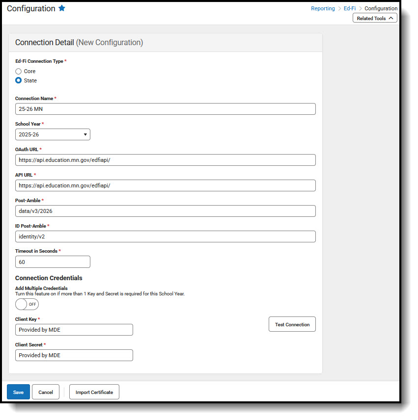The height and width of the screenshot is (420, 418).
Task: Click the Client Key input field
Action: coord(74,330)
